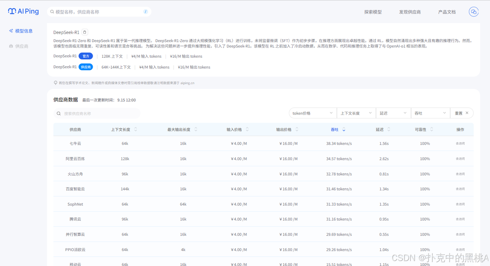Click the search magnifier icon in top bar

point(52,12)
